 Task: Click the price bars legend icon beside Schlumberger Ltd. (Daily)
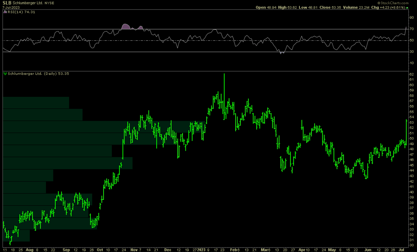(x=5, y=74)
